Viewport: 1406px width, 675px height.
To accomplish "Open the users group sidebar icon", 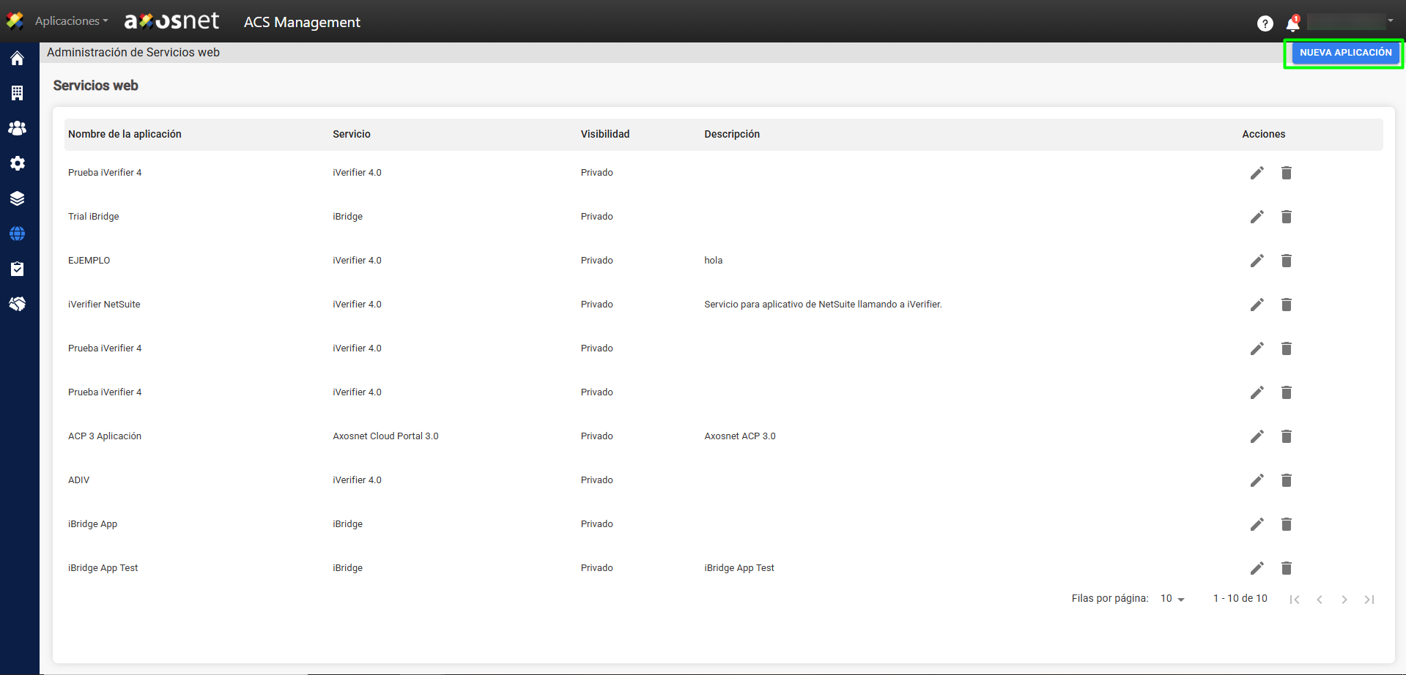I will (x=17, y=128).
